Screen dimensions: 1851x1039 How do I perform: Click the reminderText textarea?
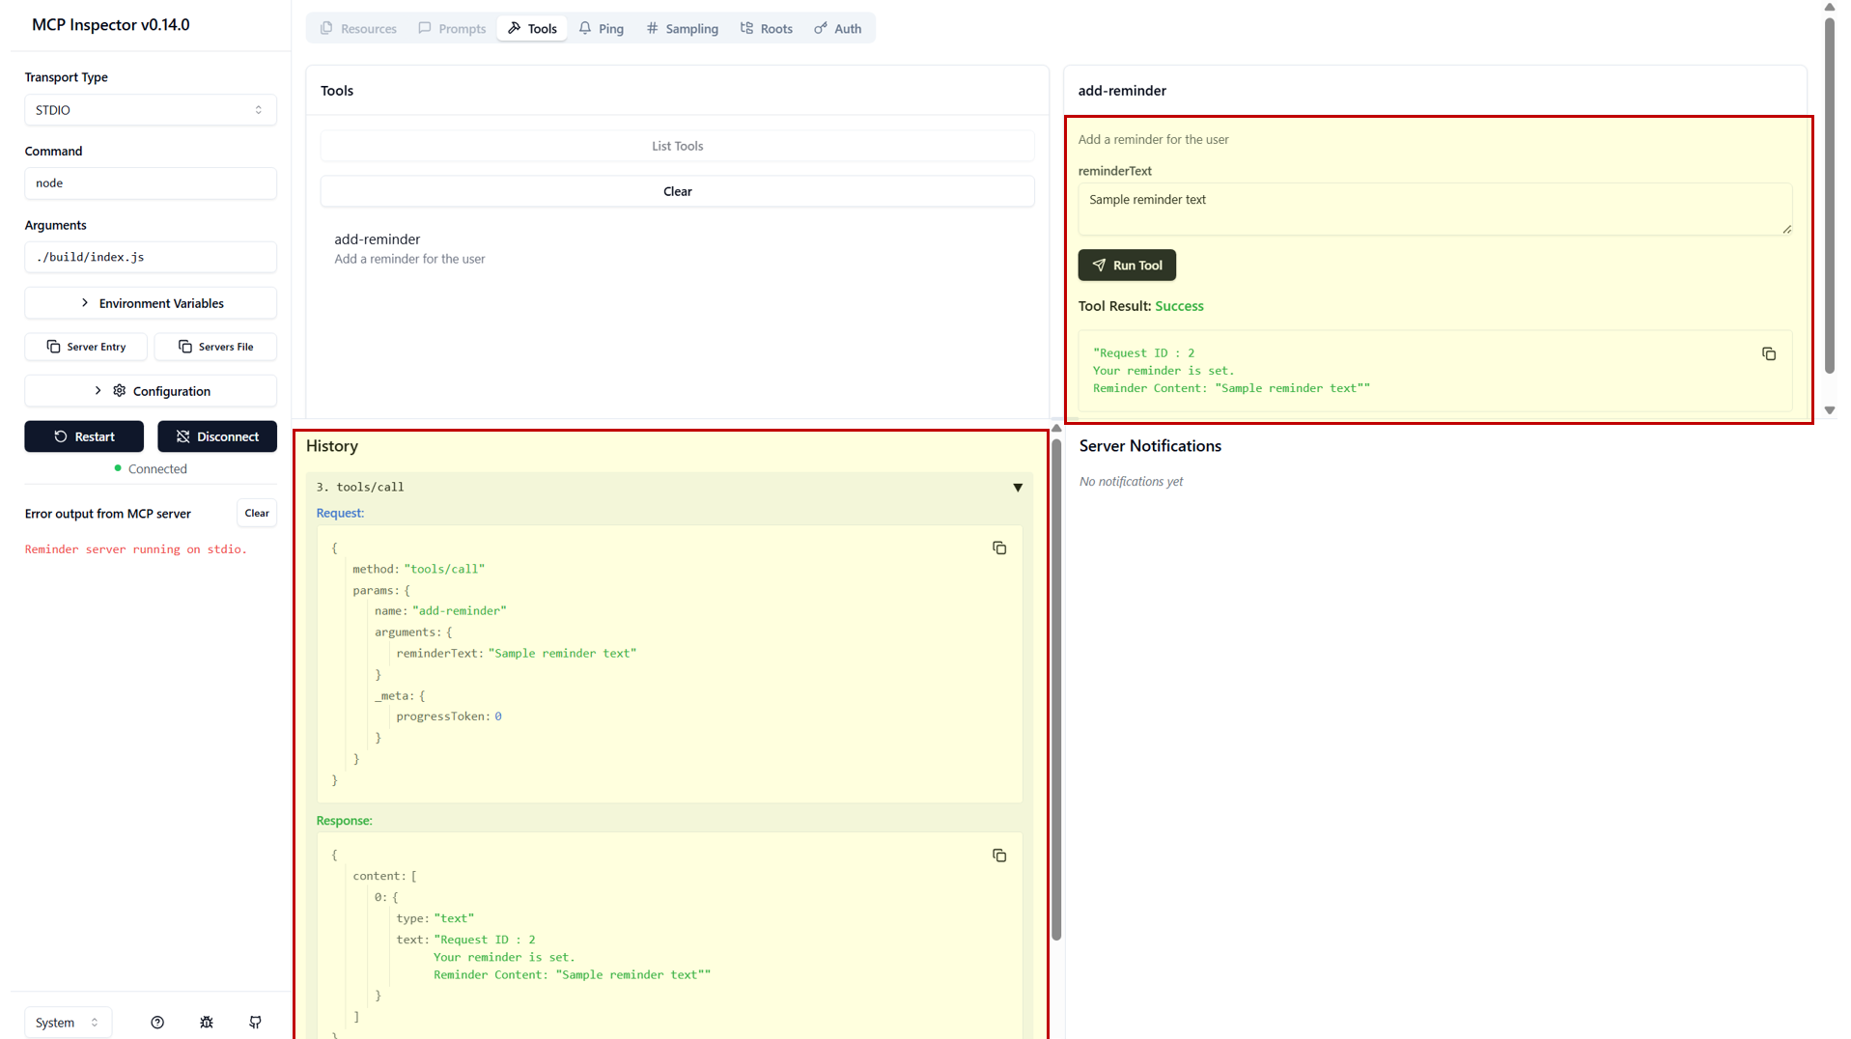tap(1435, 209)
